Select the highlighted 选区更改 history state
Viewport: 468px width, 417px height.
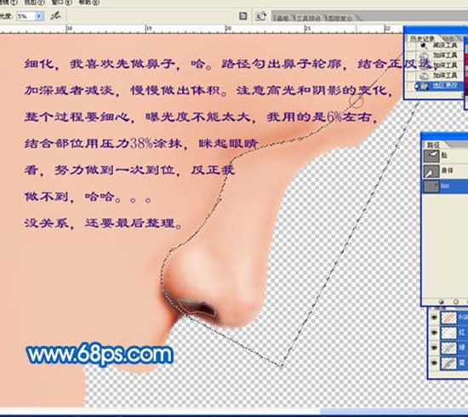click(439, 86)
